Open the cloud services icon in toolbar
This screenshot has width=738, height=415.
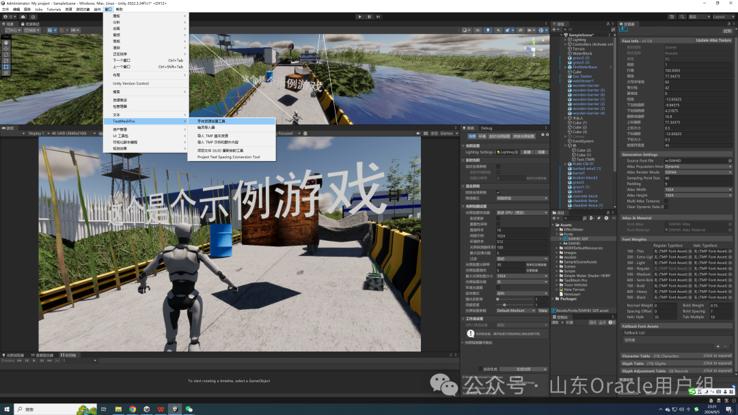pyautogui.click(x=23, y=16)
